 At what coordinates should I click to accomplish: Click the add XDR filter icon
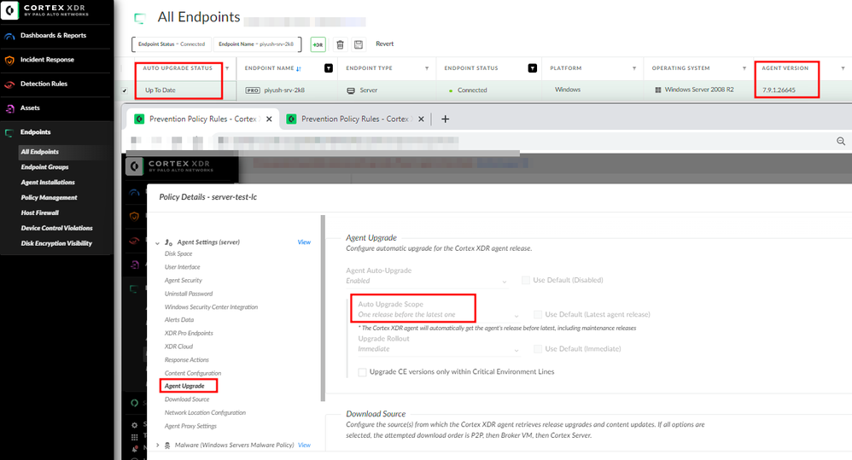318,44
